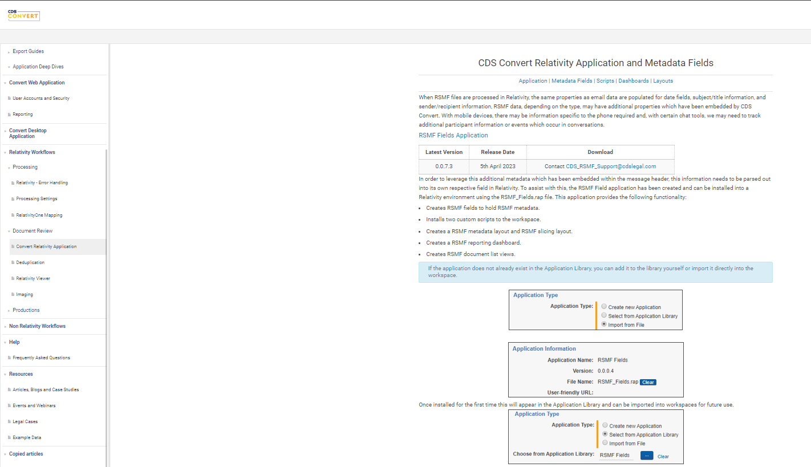Click bullet "Creates RSMF document list views."

471,254
